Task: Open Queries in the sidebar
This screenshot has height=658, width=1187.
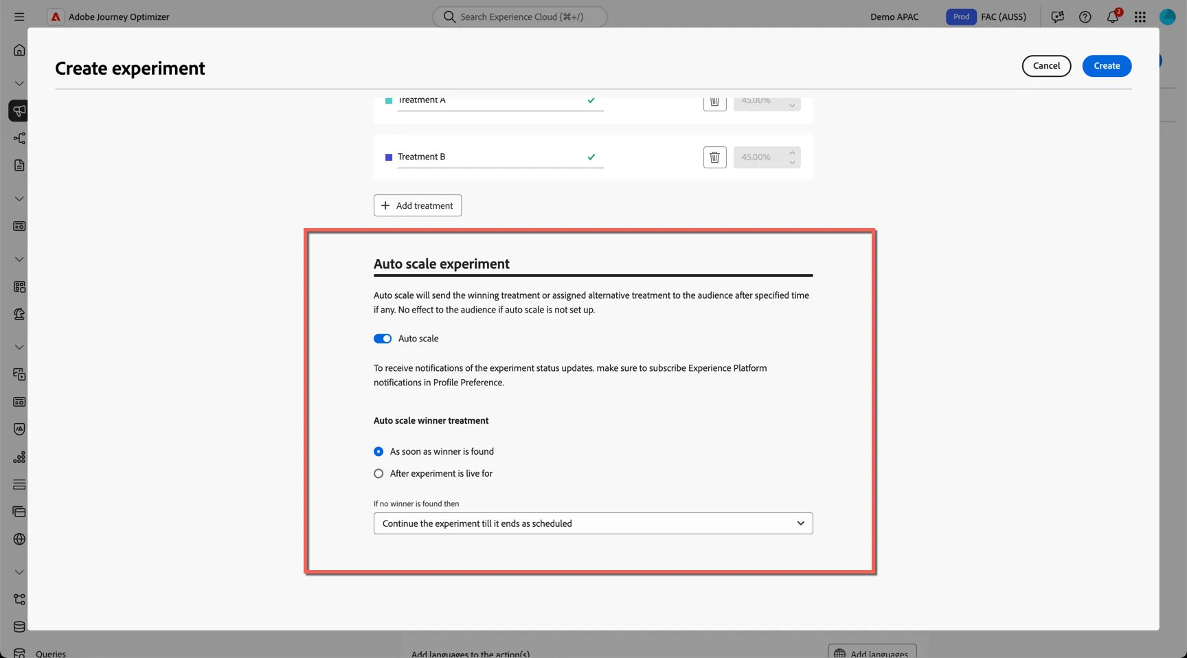Action: pyautogui.click(x=51, y=653)
